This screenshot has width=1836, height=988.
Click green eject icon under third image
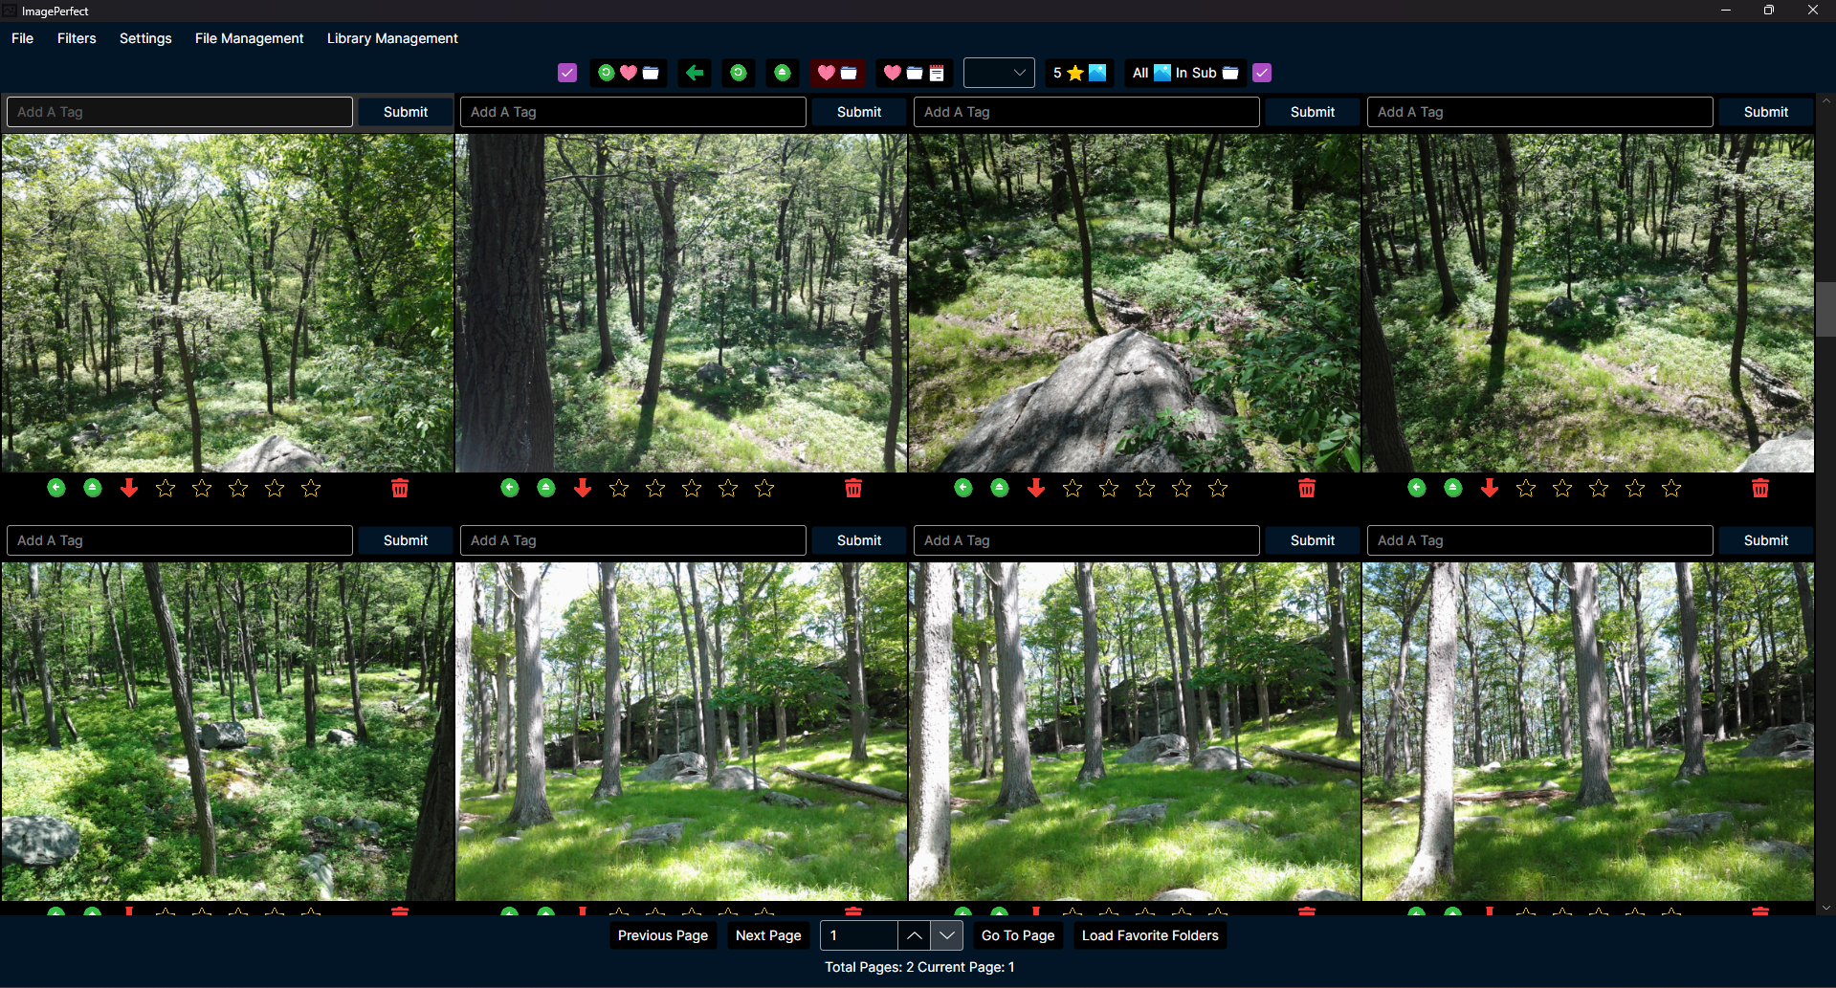point(1000,489)
